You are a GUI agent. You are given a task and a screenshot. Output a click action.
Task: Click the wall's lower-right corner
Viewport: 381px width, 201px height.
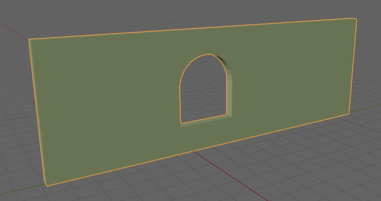click(349, 114)
